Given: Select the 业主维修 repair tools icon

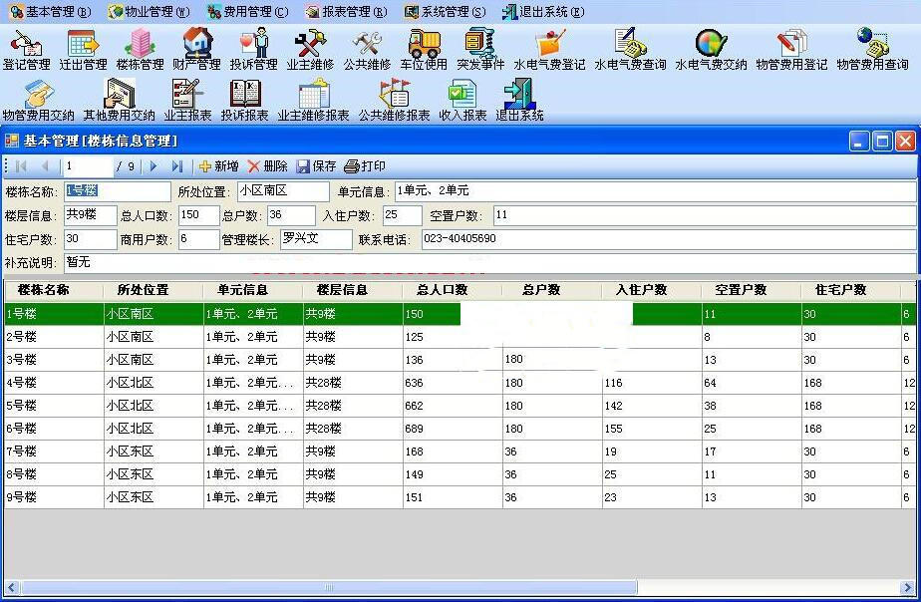Looking at the screenshot, I should 310,49.
